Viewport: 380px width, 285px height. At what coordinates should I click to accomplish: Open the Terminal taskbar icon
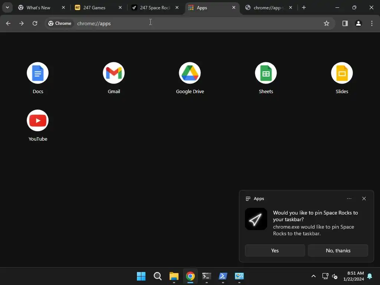coord(206,276)
